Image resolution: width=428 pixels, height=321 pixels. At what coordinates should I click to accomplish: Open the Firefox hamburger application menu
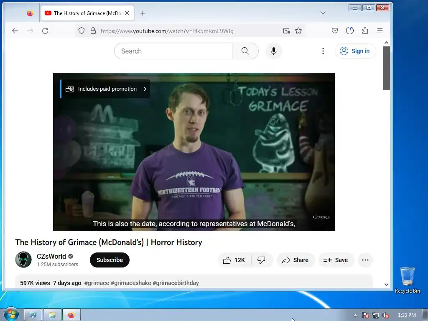tap(380, 31)
